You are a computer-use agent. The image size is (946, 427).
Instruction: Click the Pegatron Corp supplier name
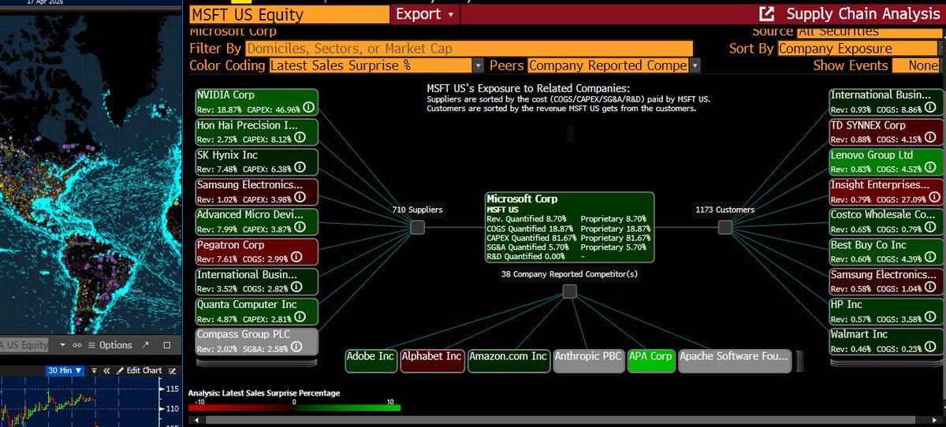coord(231,245)
